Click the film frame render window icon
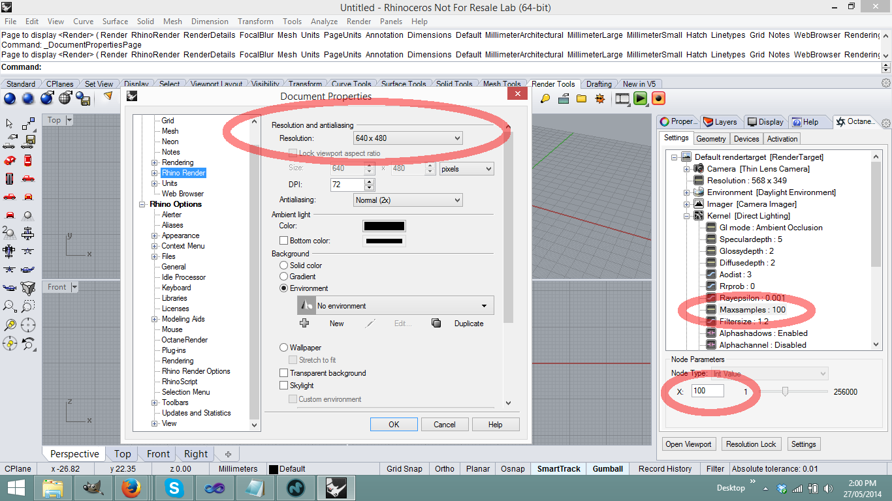Screen dimensions: 892x501 tap(622, 99)
